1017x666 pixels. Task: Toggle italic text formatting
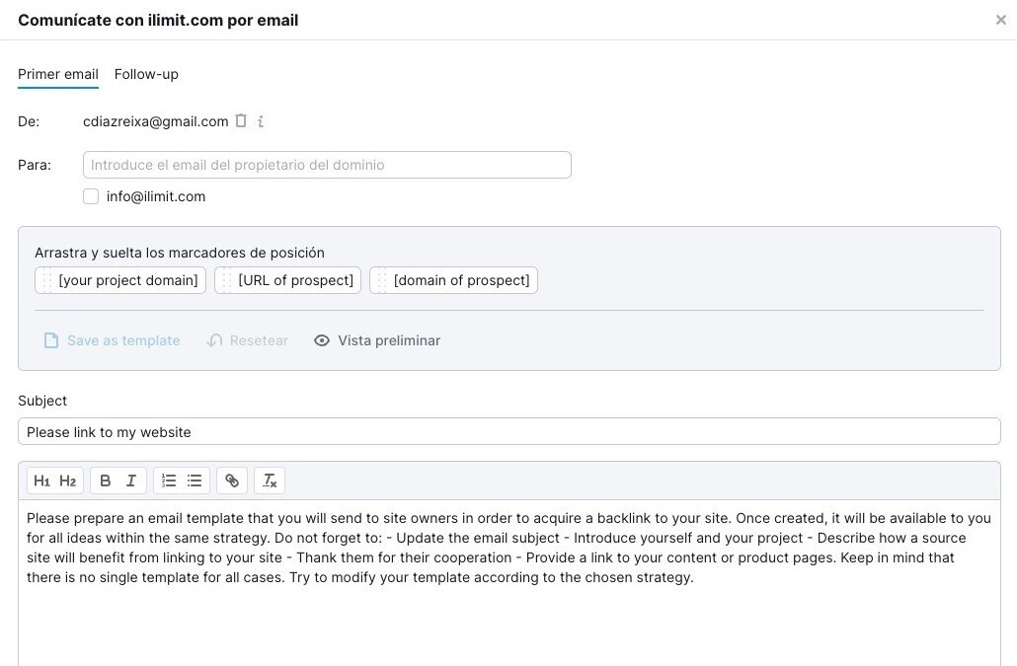(131, 481)
